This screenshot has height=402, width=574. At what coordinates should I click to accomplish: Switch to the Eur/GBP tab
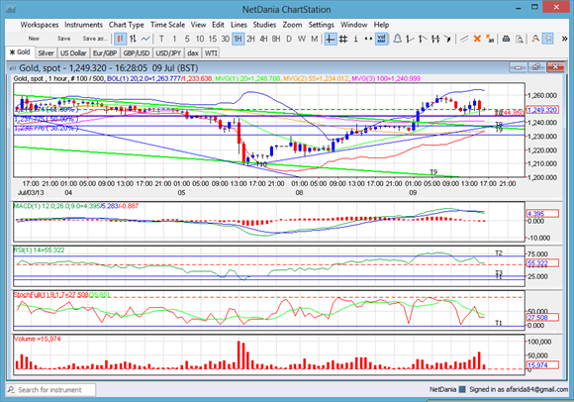(105, 53)
